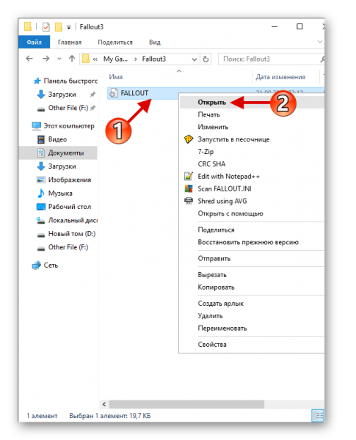Expand the Customize Quick Access Toolbar arrow
This screenshot has height=440, width=356.
[69, 27]
